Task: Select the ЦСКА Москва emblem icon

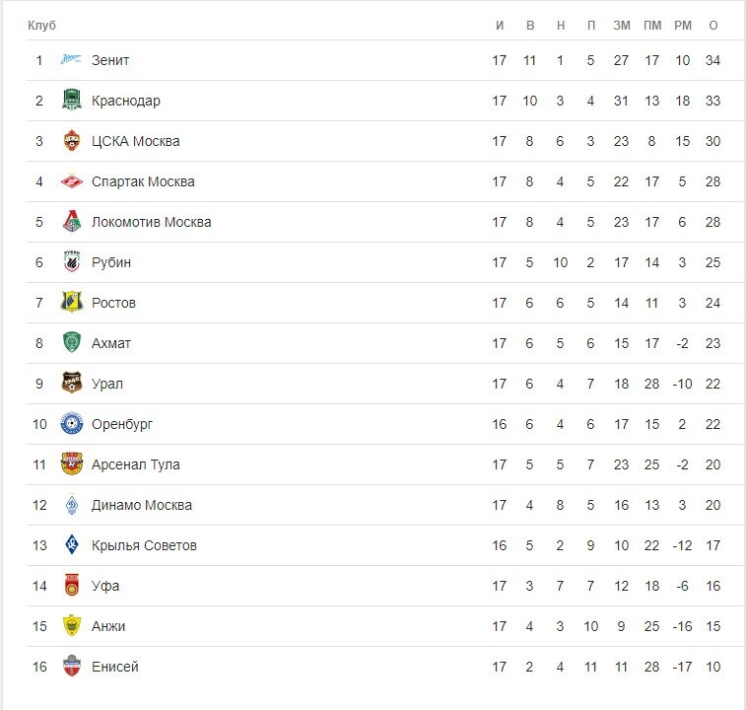Action: point(72,140)
